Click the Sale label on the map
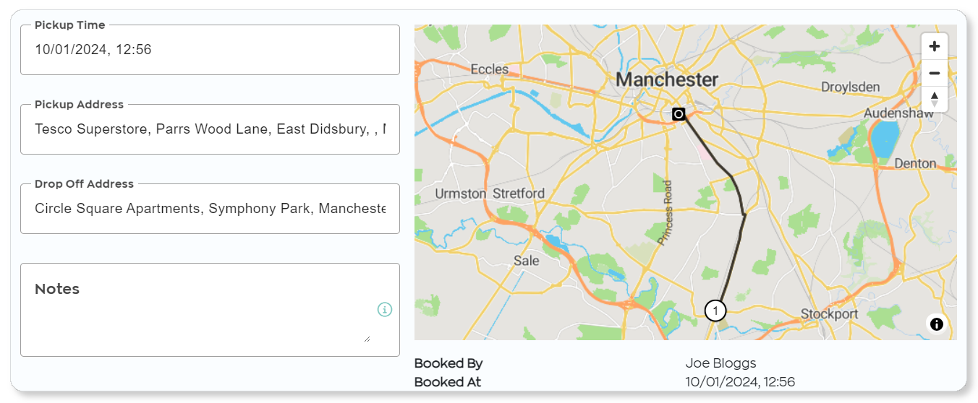 point(526,261)
